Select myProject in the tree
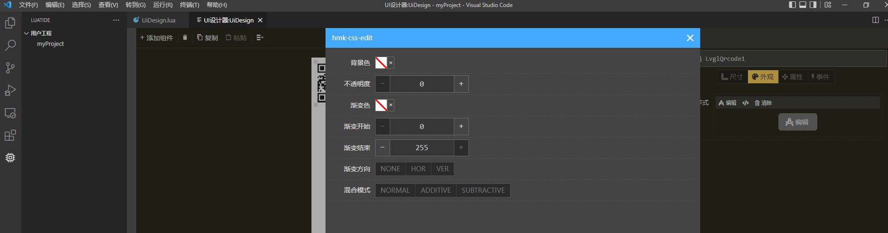The height and width of the screenshot is (233, 888). pos(50,44)
